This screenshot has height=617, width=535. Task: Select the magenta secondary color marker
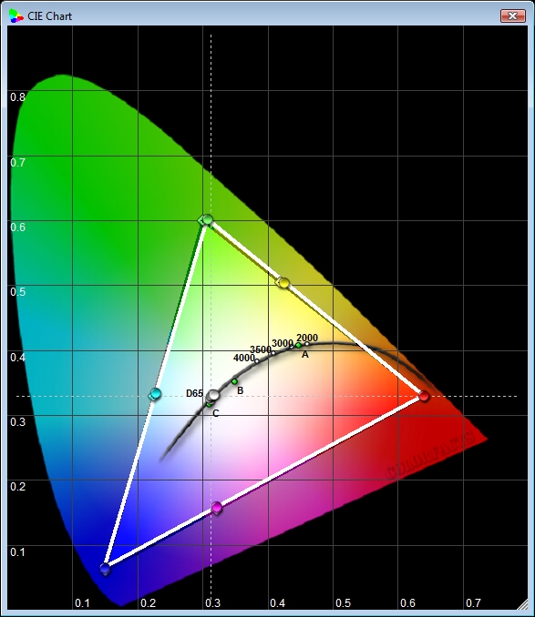(217, 508)
